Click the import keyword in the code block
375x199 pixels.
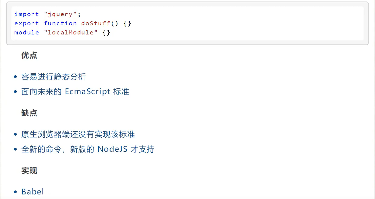point(26,14)
